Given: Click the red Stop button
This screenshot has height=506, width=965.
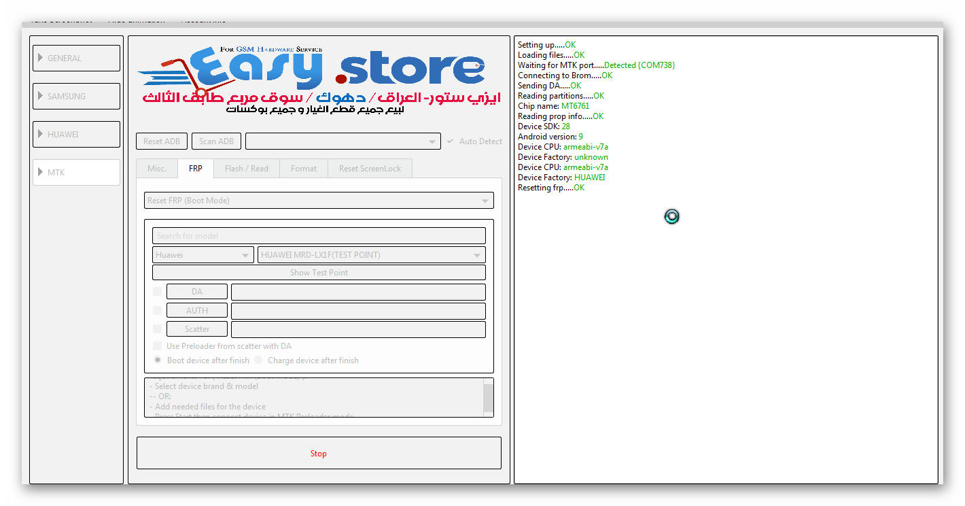Looking at the screenshot, I should 319,454.
